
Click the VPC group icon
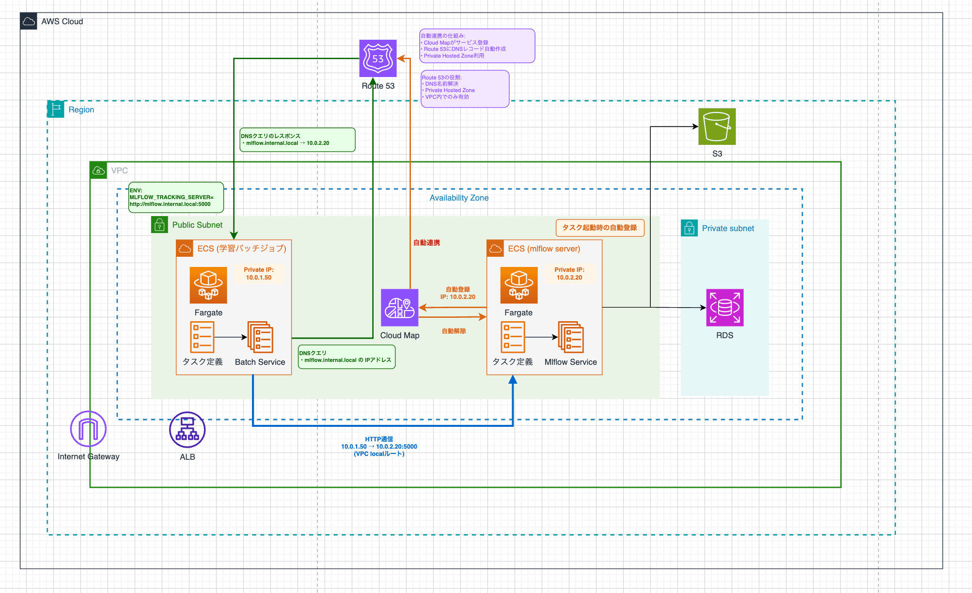[x=98, y=171]
